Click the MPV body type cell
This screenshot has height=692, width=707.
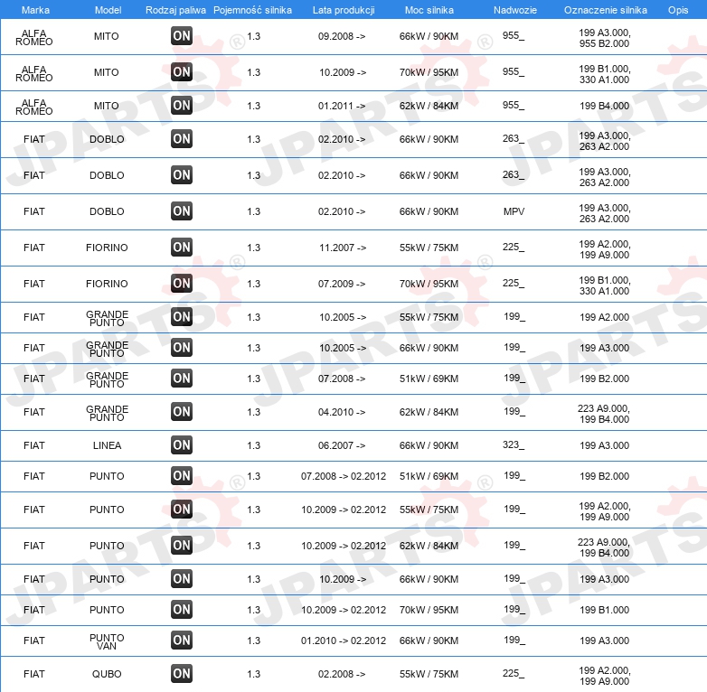(514, 211)
